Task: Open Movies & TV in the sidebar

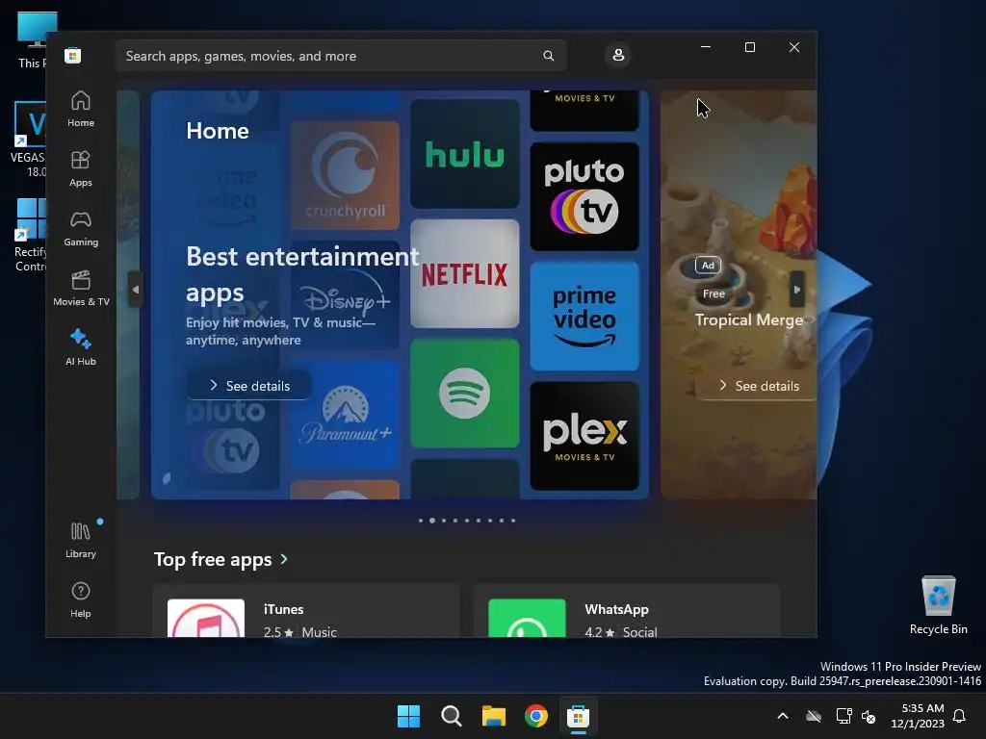Action: [81, 289]
